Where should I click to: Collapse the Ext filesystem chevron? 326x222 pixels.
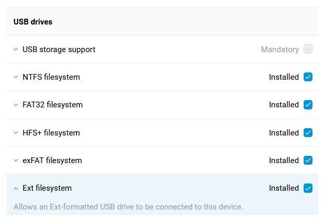16,188
